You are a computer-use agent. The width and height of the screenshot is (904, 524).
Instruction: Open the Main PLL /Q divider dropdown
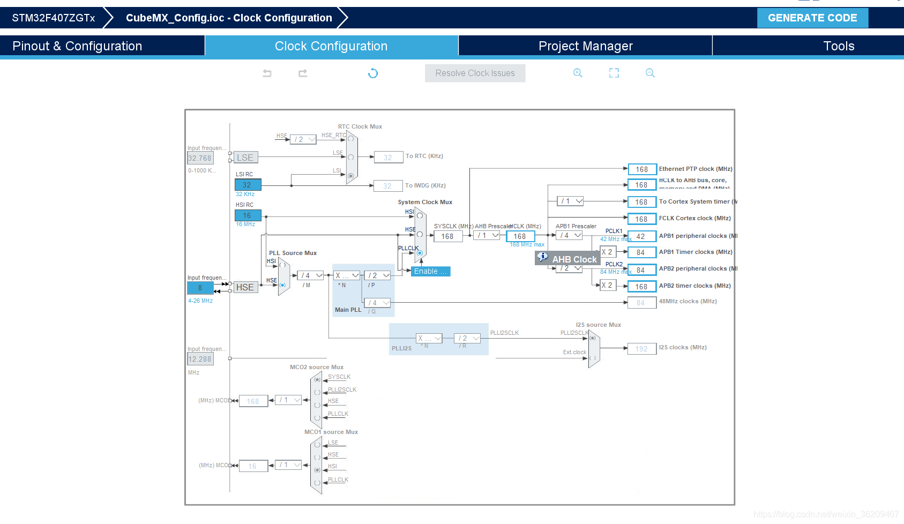click(378, 303)
